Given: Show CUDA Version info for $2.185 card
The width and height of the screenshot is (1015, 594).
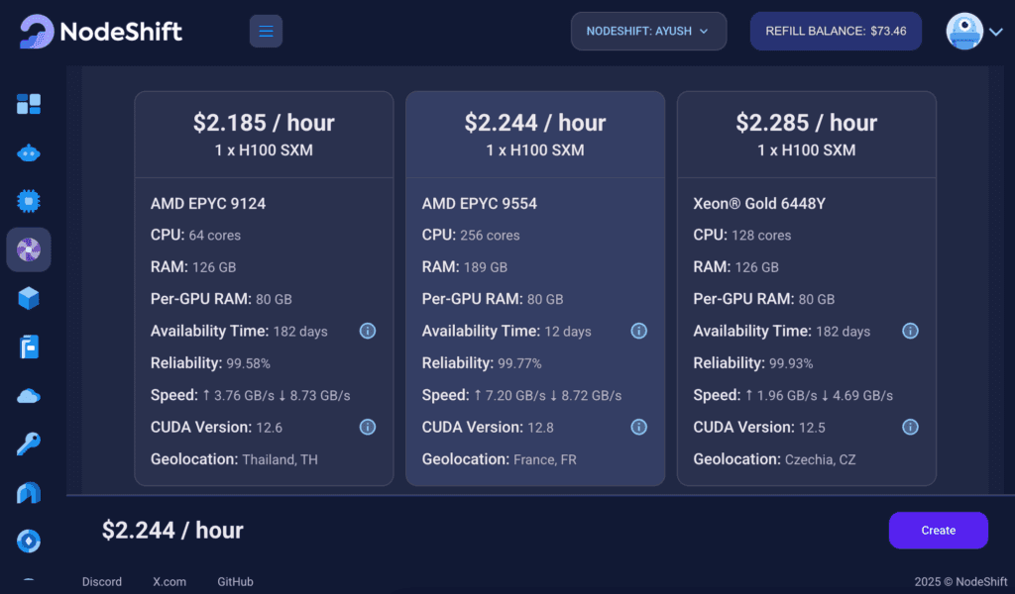Looking at the screenshot, I should (x=368, y=428).
